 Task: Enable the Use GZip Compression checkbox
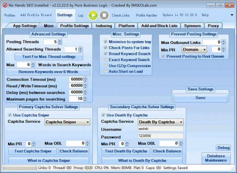[x=105, y=66]
